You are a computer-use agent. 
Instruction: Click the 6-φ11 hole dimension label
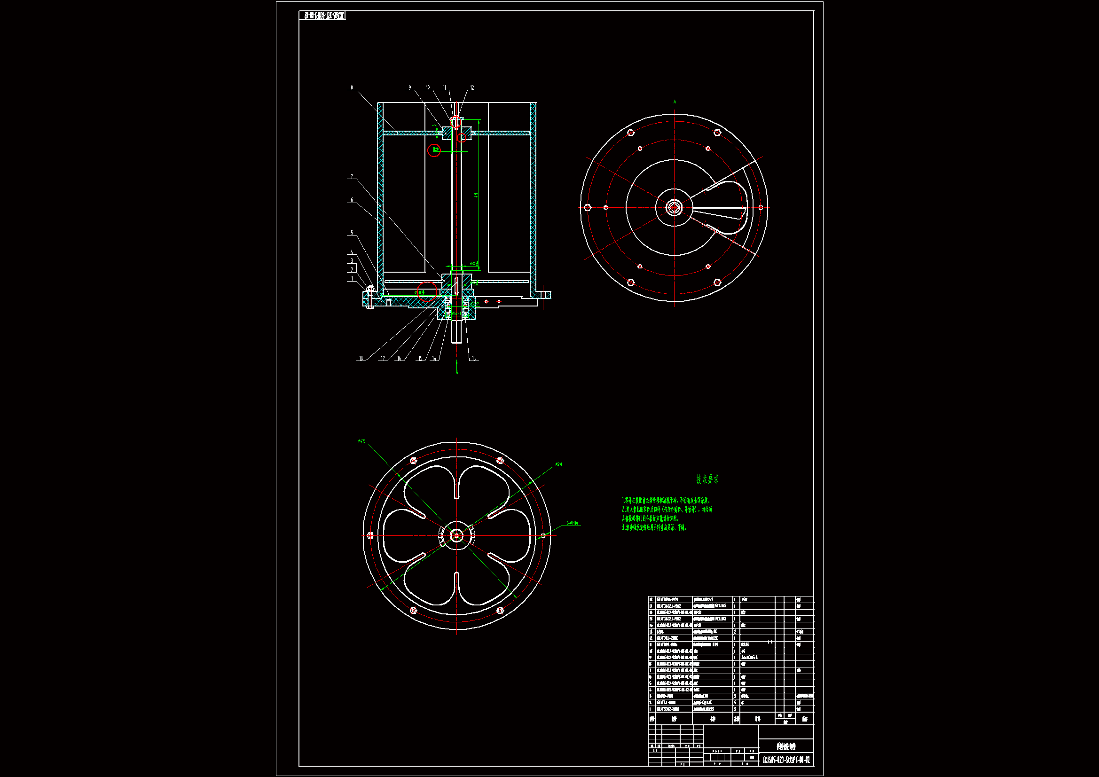click(x=573, y=523)
